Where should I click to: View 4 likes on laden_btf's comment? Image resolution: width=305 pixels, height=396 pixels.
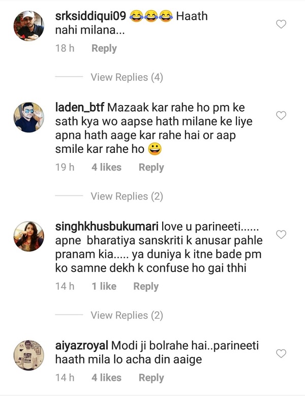(106, 168)
